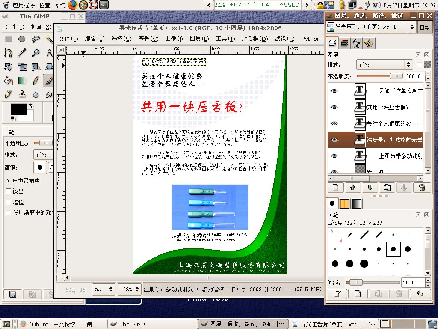Screen dimensions: 438x329
Task: Select the Scale tool
Action: click(x=22, y=66)
